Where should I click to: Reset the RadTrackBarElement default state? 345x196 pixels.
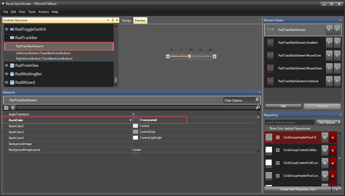(x=337, y=30)
